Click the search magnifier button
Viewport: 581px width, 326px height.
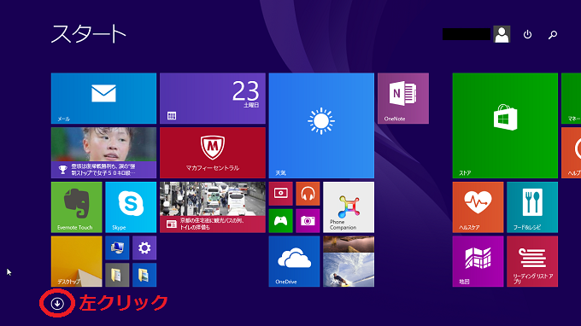pos(553,34)
